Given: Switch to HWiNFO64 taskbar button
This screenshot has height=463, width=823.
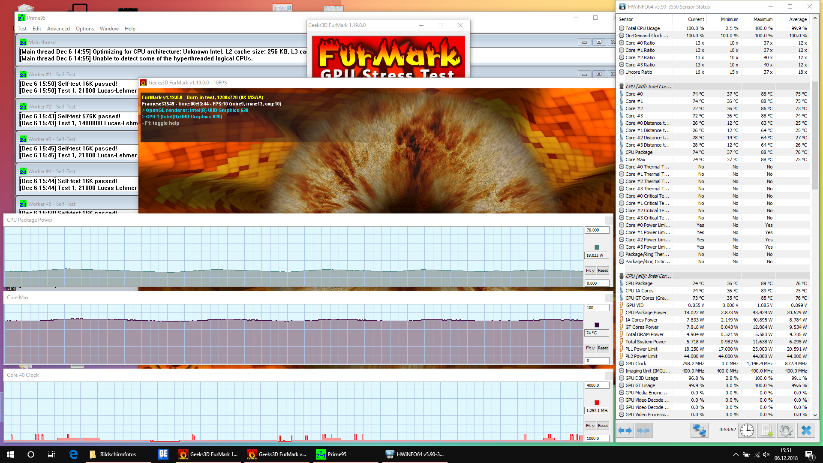Looking at the screenshot, I should (x=415, y=454).
